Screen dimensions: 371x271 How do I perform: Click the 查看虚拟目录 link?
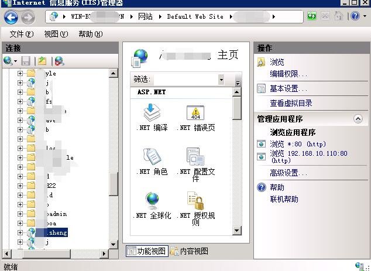(x=291, y=103)
